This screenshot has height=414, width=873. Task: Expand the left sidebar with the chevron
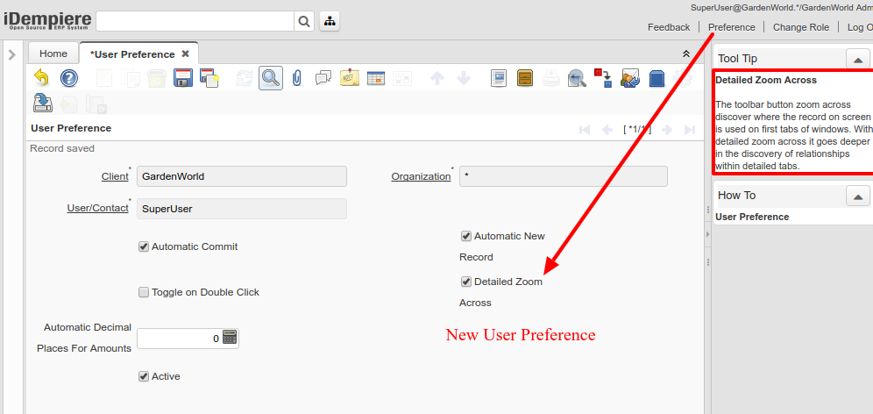tap(11, 55)
